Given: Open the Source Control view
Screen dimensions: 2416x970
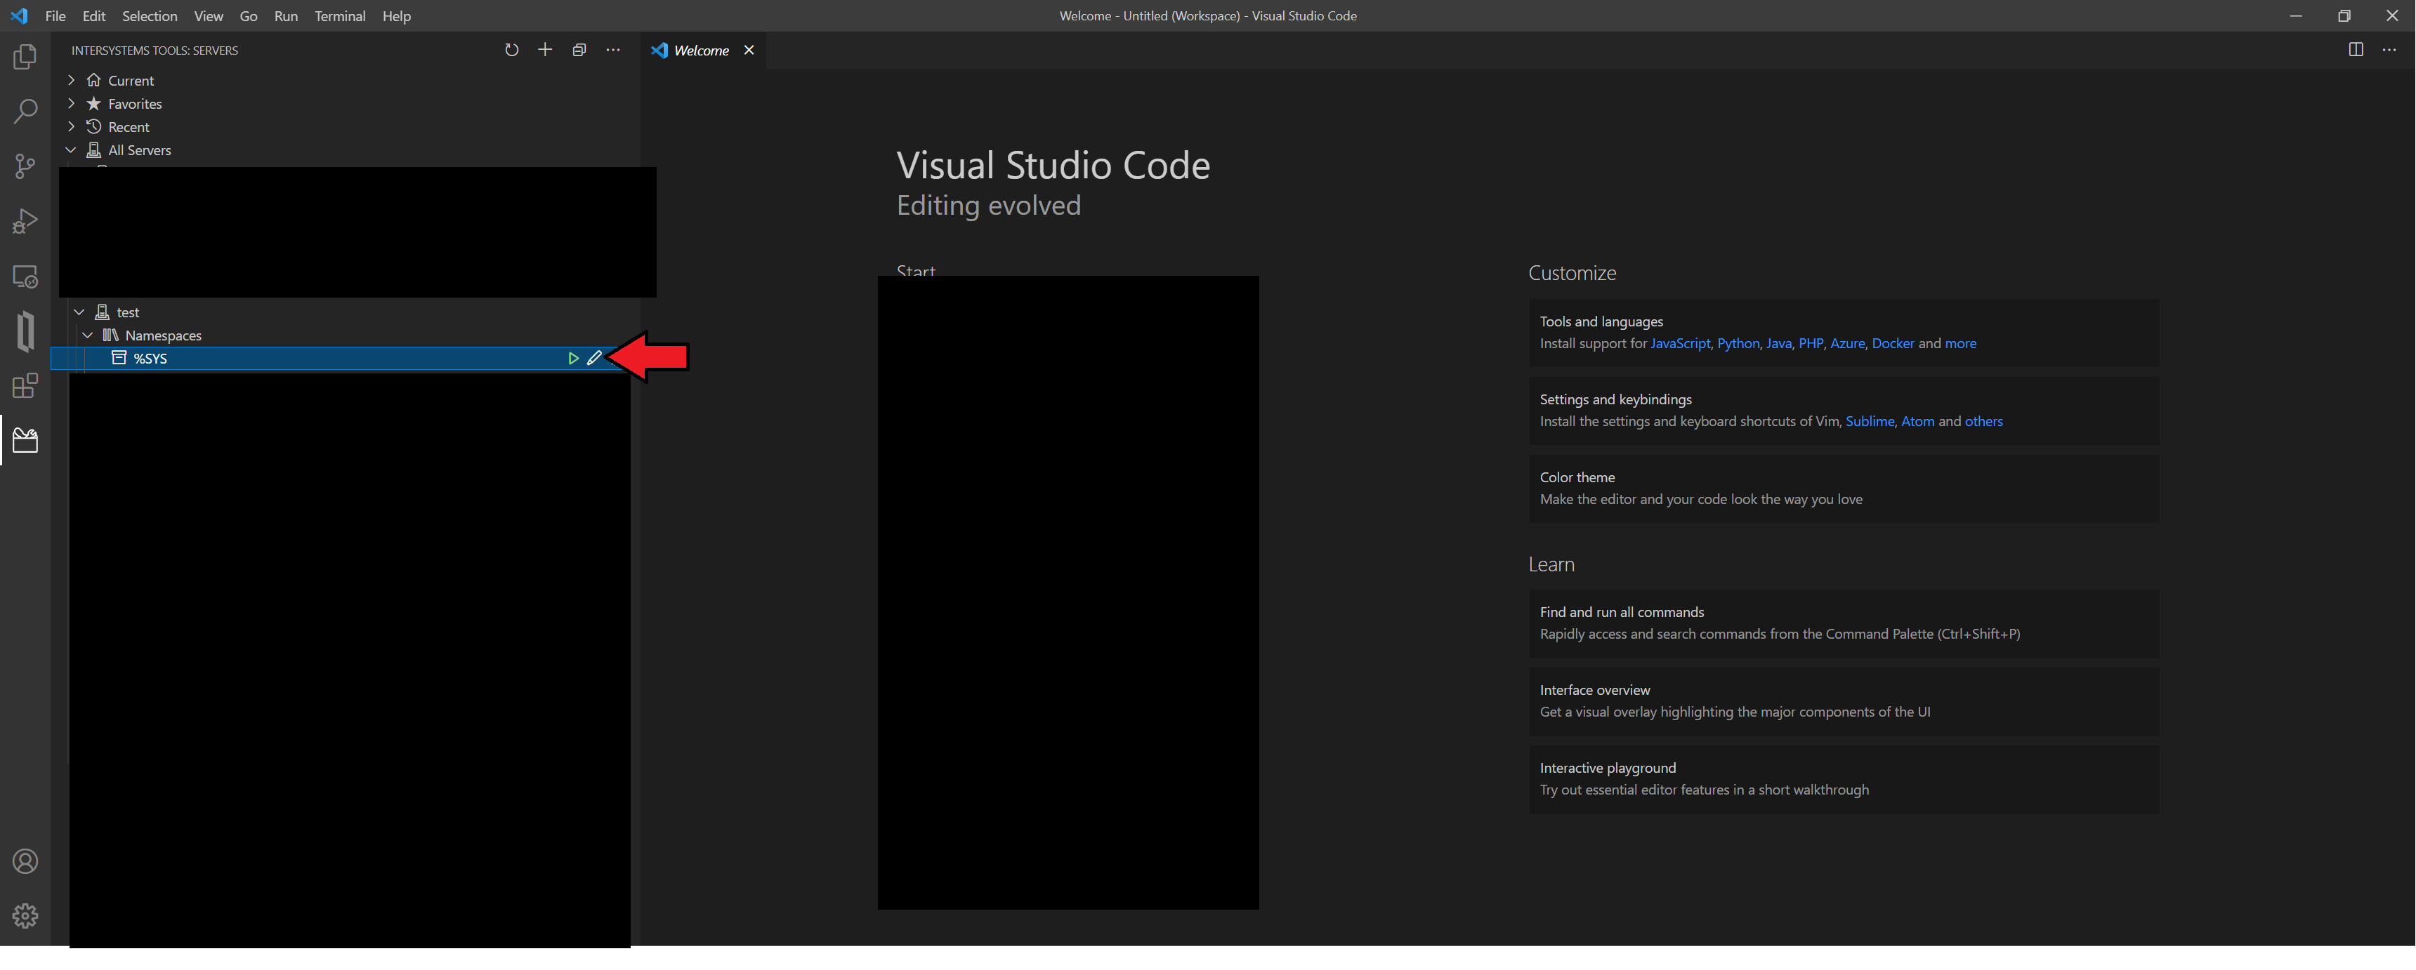Looking at the screenshot, I should (25, 167).
